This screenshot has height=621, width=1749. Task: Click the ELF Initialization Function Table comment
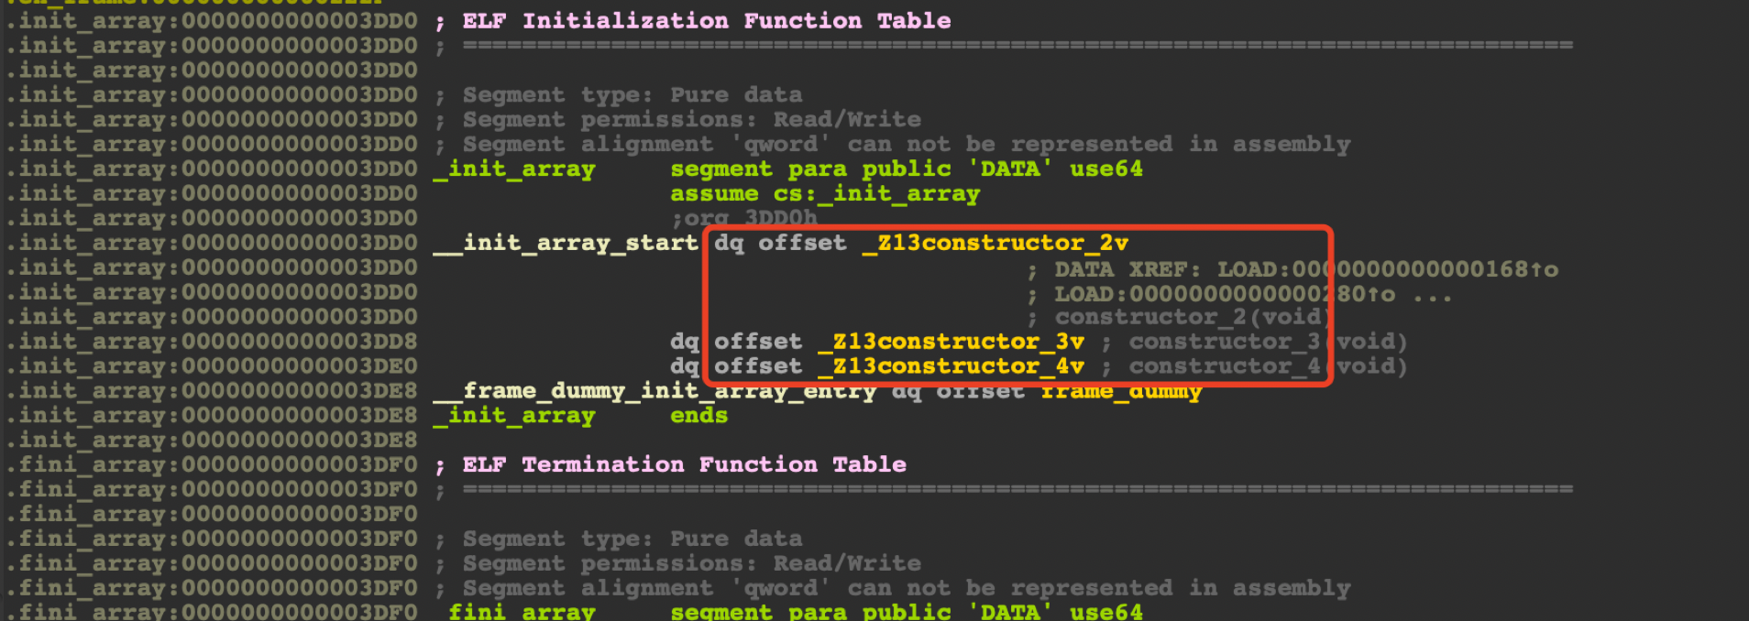coord(706,20)
